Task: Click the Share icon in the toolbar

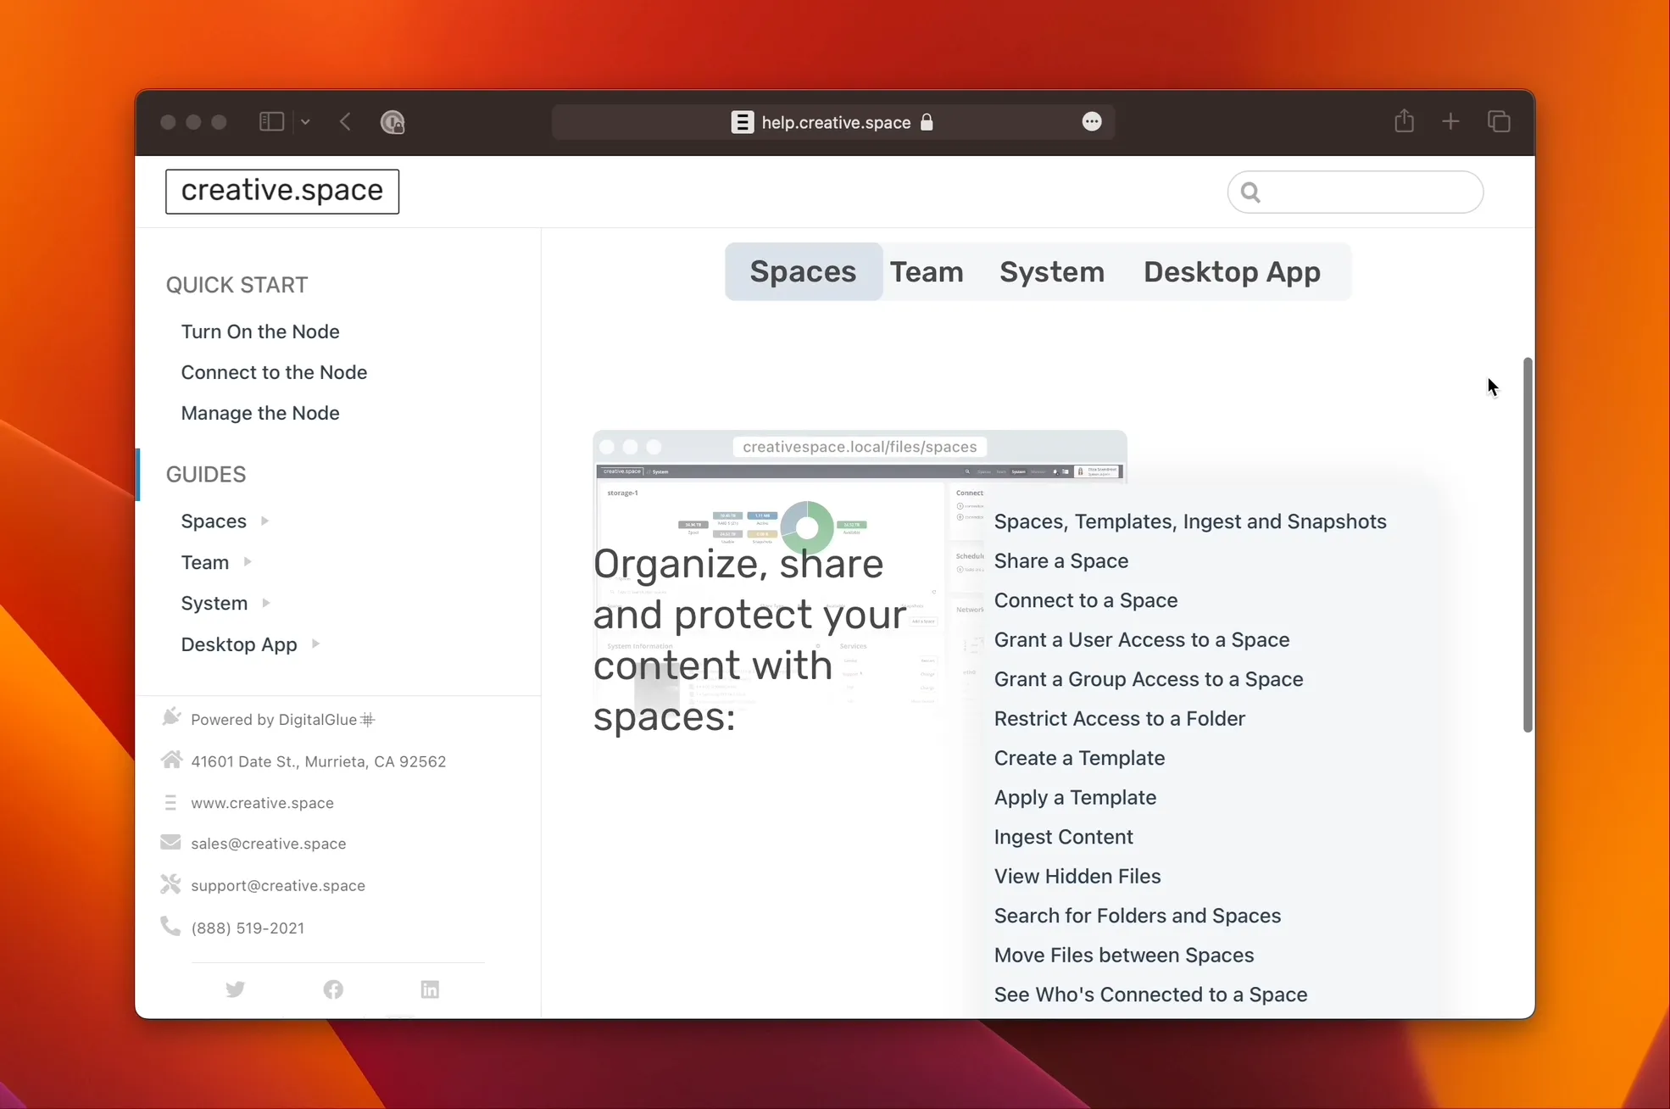Action: [x=1404, y=120]
